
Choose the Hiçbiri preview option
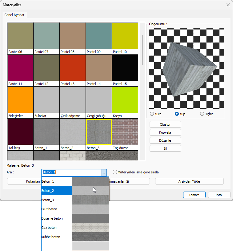click(202, 114)
